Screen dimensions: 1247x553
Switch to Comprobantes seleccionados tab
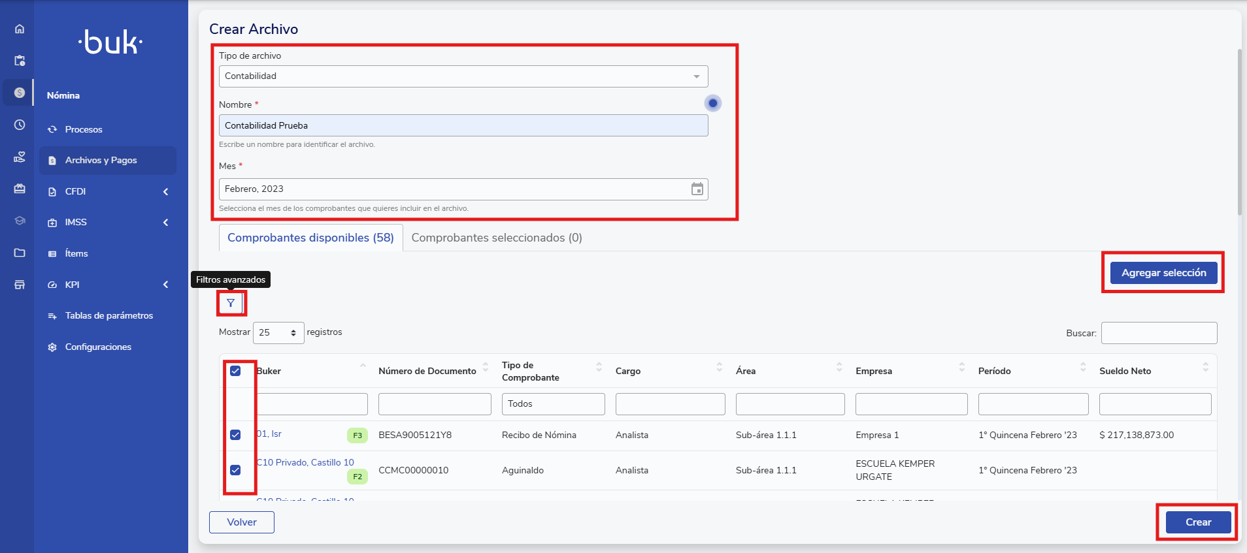point(496,238)
